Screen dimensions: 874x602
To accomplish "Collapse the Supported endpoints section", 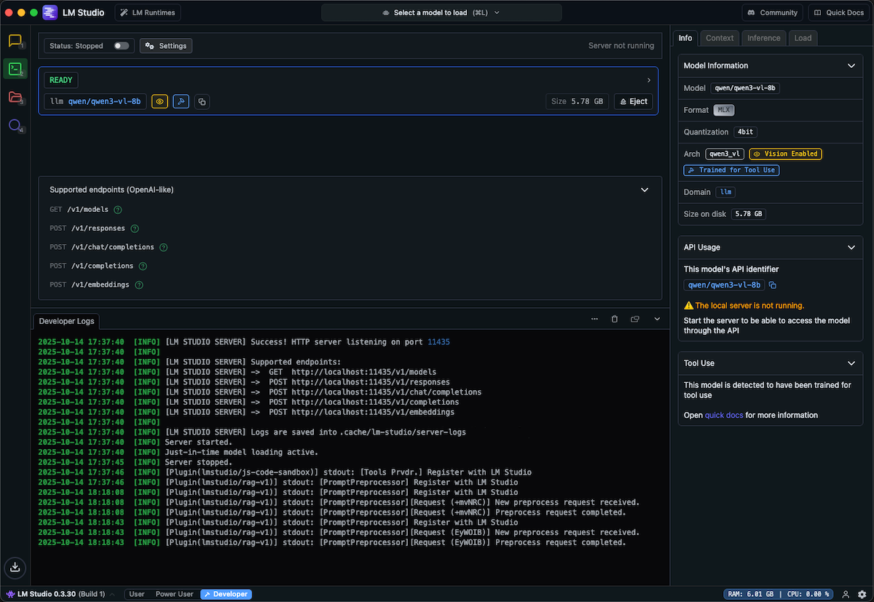I will 645,189.
